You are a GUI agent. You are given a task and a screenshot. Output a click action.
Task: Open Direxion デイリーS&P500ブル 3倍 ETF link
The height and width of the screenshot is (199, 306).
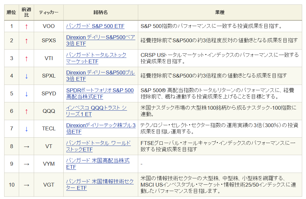(101, 76)
